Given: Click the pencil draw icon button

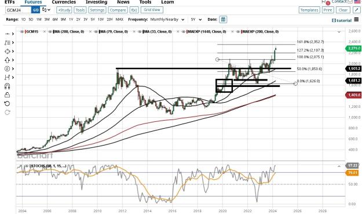Looking at the screenshot, I should click(x=357, y=10).
